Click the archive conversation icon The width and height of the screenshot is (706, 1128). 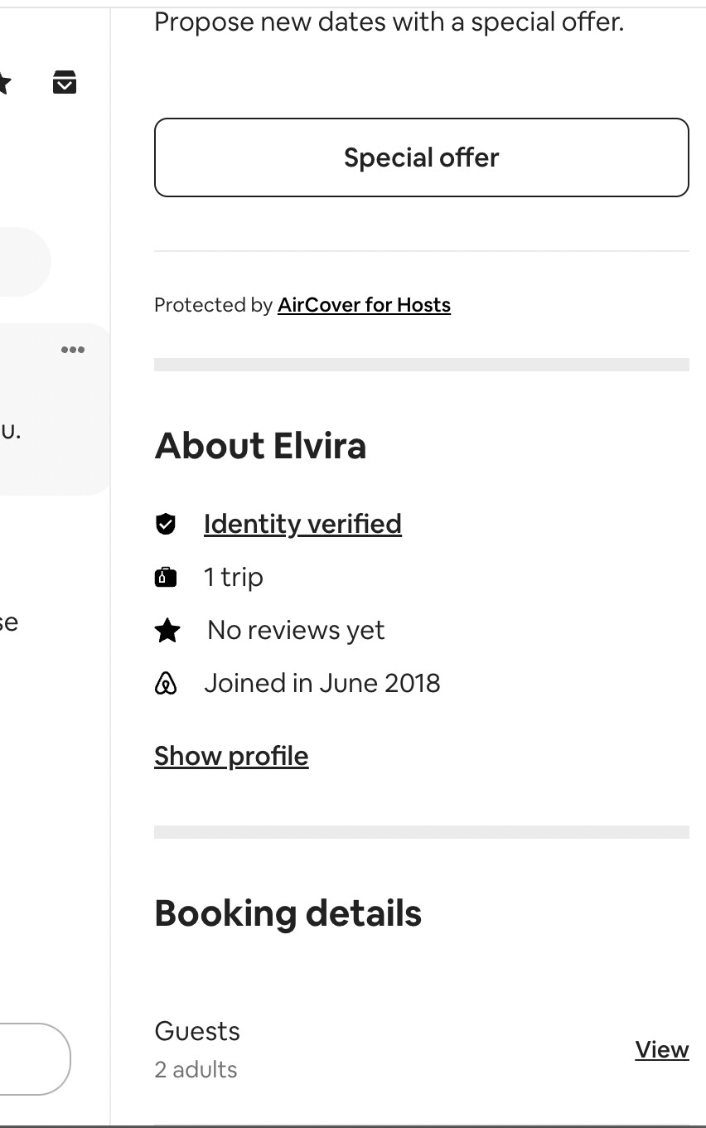[x=65, y=82]
